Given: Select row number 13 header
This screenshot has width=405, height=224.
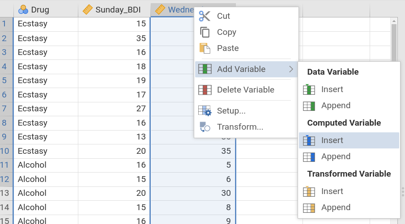Looking at the screenshot, I should coord(6,193).
